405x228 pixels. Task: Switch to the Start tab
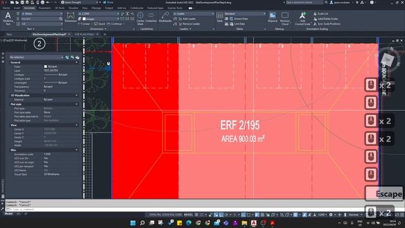[9, 34]
